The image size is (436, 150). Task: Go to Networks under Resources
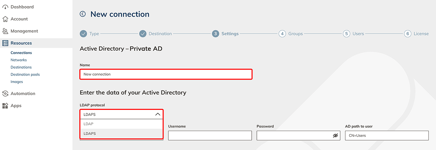click(x=18, y=60)
